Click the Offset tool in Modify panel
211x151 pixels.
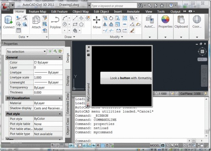pyautogui.click(x=111, y=24)
